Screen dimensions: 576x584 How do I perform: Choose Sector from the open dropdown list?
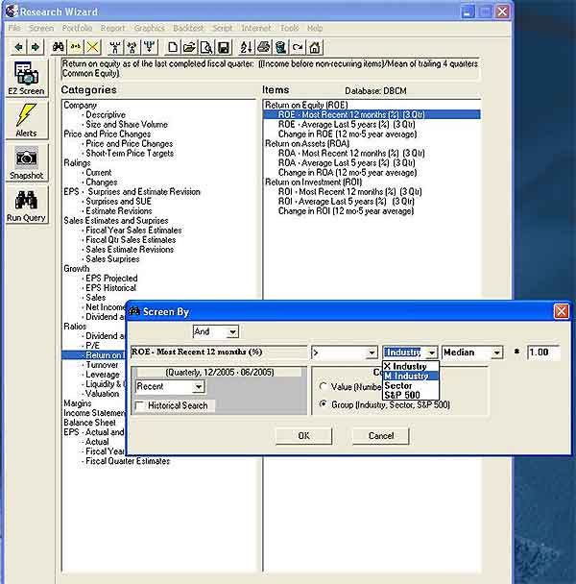397,385
